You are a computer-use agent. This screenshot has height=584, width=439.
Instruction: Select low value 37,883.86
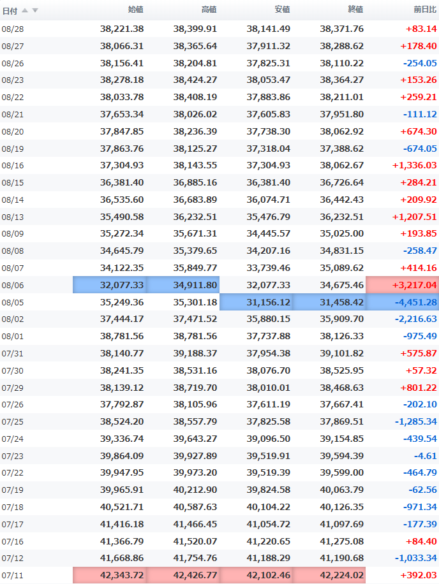(x=269, y=97)
